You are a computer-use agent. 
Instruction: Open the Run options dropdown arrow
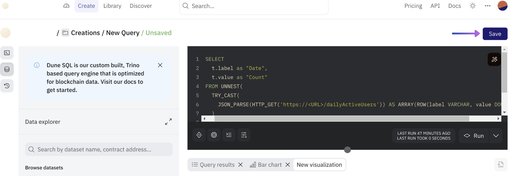click(x=496, y=136)
